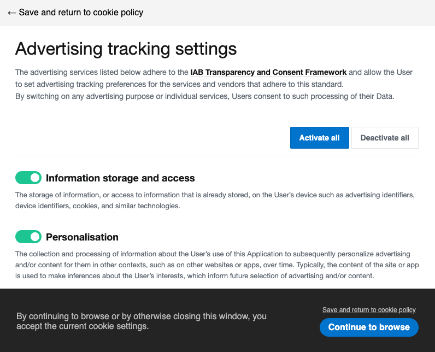Click the 'Advertising tracking settings' page title
The width and height of the screenshot is (435, 352).
(126, 49)
